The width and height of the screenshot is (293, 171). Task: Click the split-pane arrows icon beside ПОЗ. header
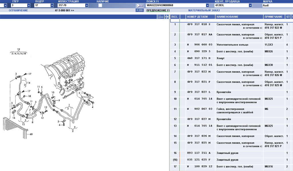[x=167, y=17]
